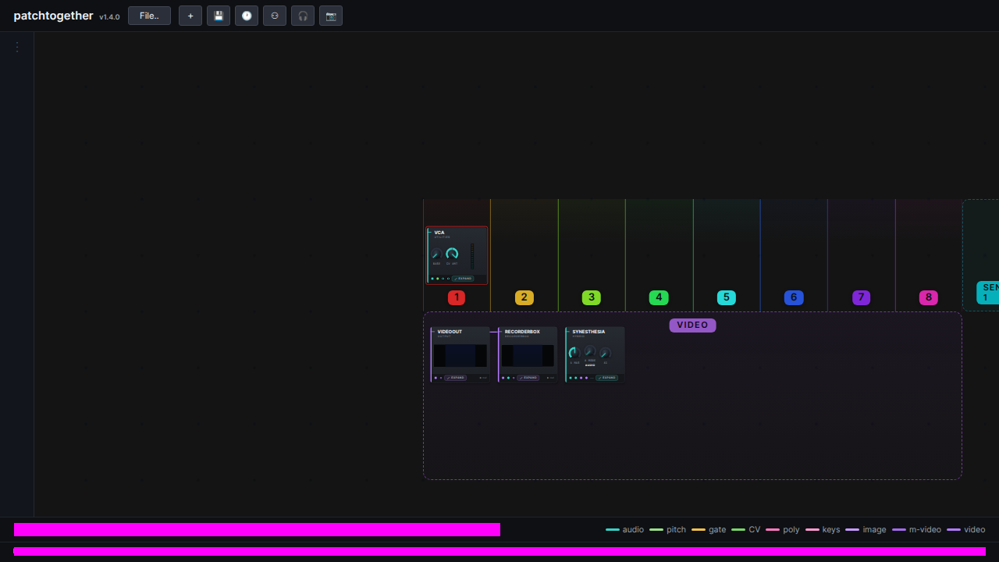999x562 pixels.
Task: Click the link/chain icon in toolbar
Action: pyautogui.click(x=275, y=16)
